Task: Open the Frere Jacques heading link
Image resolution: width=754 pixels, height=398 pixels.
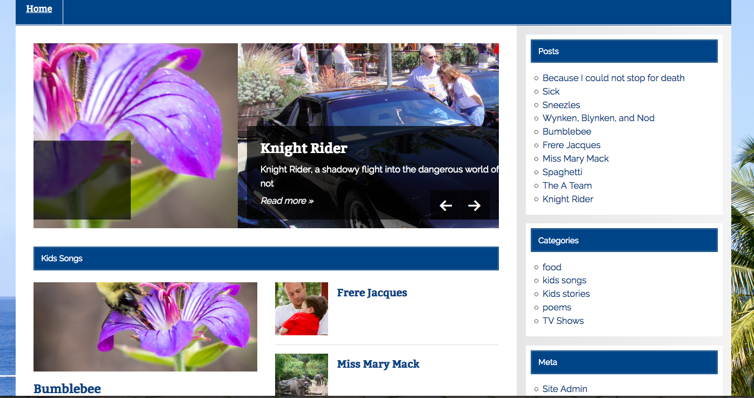Action: pos(372,293)
